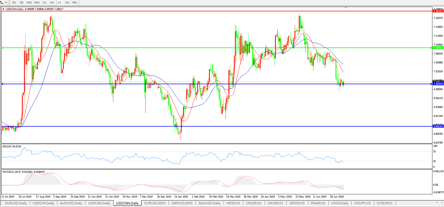Switch to the XAUUSD,Daily tab

coord(209,203)
